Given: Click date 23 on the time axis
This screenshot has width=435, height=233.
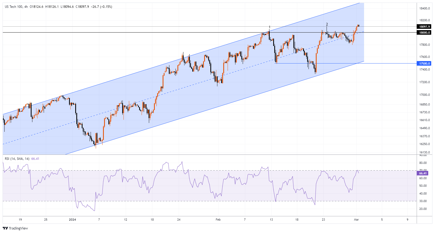Looking at the screenshot, I should coord(323,220).
